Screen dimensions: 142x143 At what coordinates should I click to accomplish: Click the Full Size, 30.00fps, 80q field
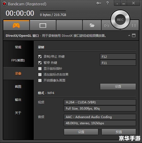tap(100, 109)
